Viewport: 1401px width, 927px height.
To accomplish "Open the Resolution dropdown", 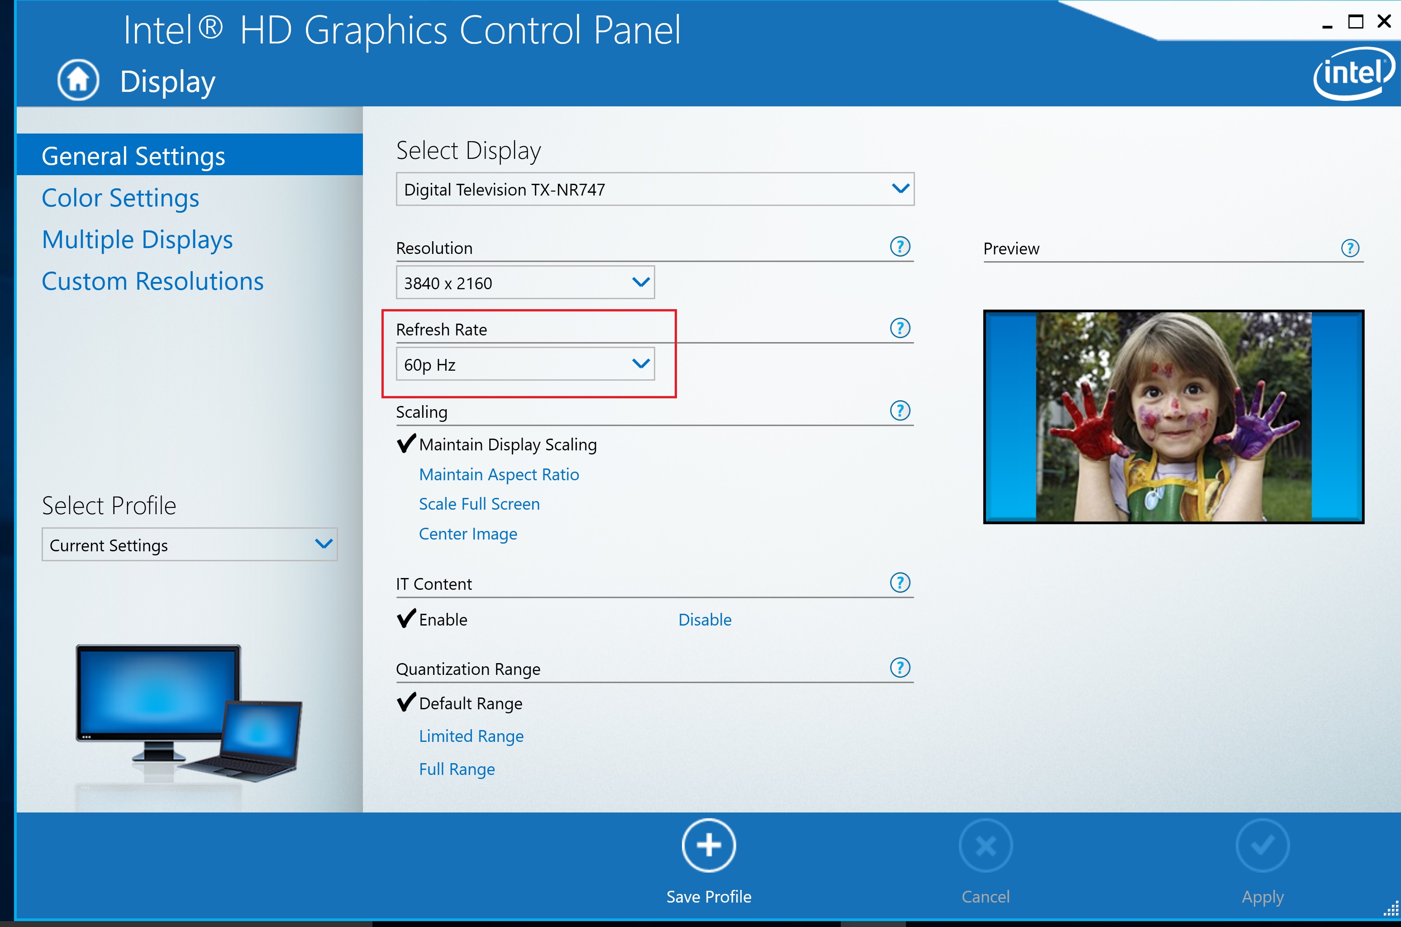I will click(525, 282).
